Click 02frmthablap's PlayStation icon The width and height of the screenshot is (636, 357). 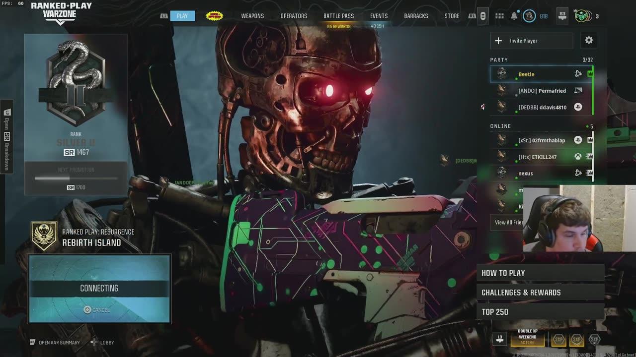tap(578, 140)
